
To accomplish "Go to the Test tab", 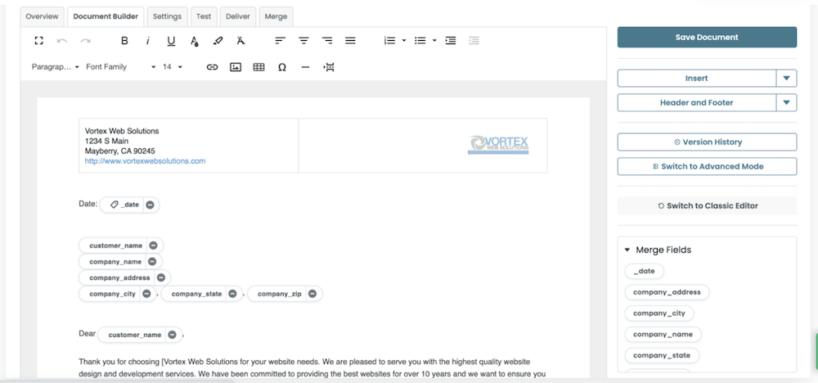I will tap(204, 16).
